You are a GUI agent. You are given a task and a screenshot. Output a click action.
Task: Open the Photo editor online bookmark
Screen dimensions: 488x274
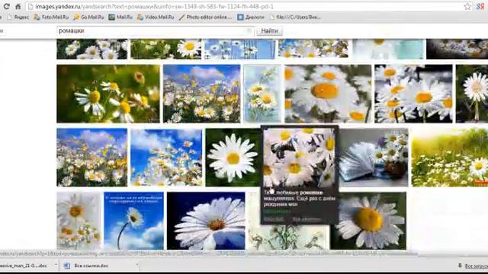(205, 17)
